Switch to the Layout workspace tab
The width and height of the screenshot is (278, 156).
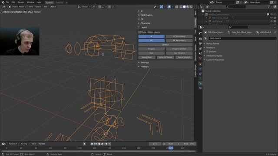50,3
